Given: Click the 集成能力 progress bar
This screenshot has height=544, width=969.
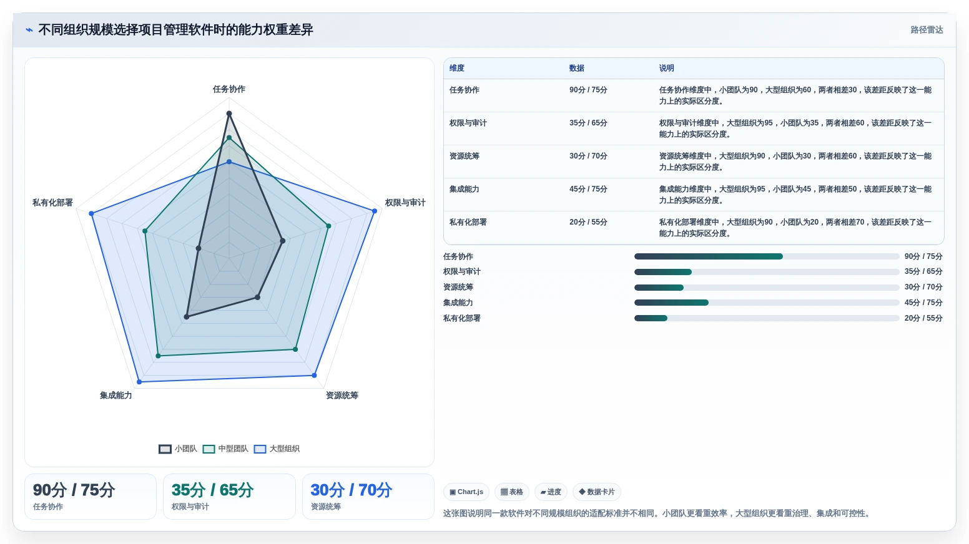Looking at the screenshot, I should pyautogui.click(x=767, y=303).
